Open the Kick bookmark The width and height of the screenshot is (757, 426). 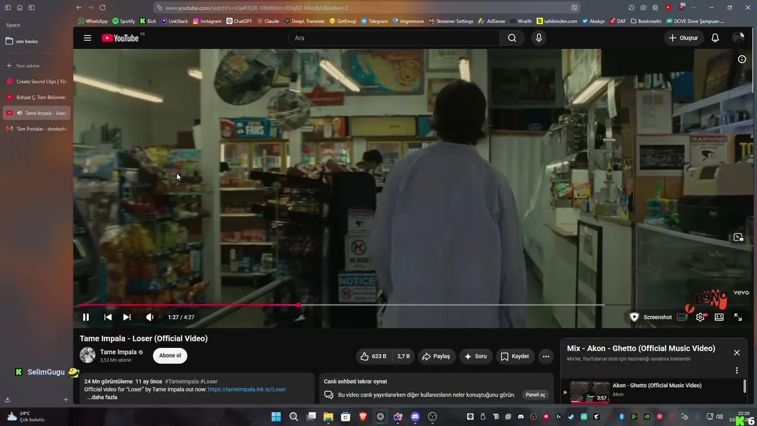click(x=148, y=21)
